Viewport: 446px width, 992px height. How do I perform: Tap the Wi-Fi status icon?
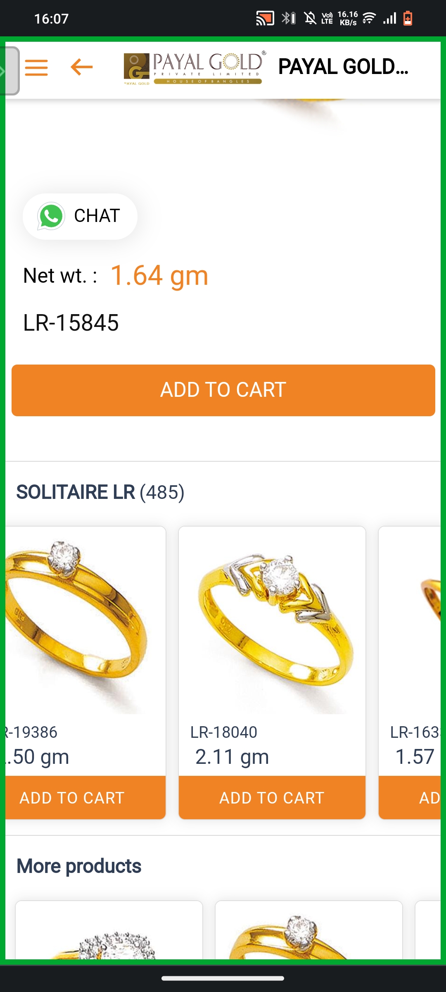coord(369,18)
